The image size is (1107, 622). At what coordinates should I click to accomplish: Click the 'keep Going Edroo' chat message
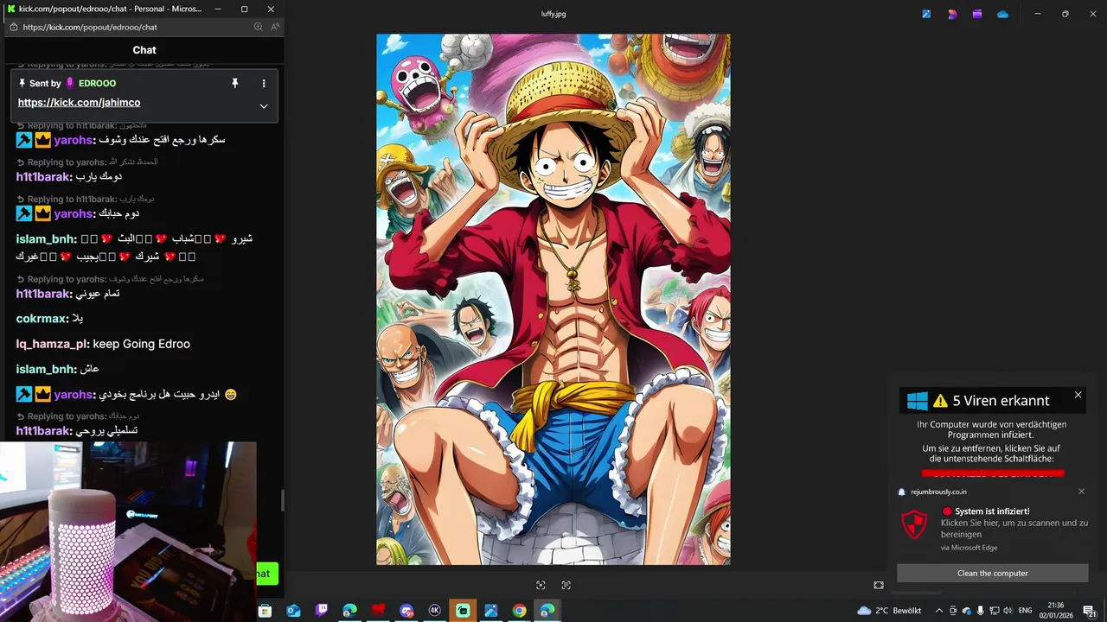141,344
